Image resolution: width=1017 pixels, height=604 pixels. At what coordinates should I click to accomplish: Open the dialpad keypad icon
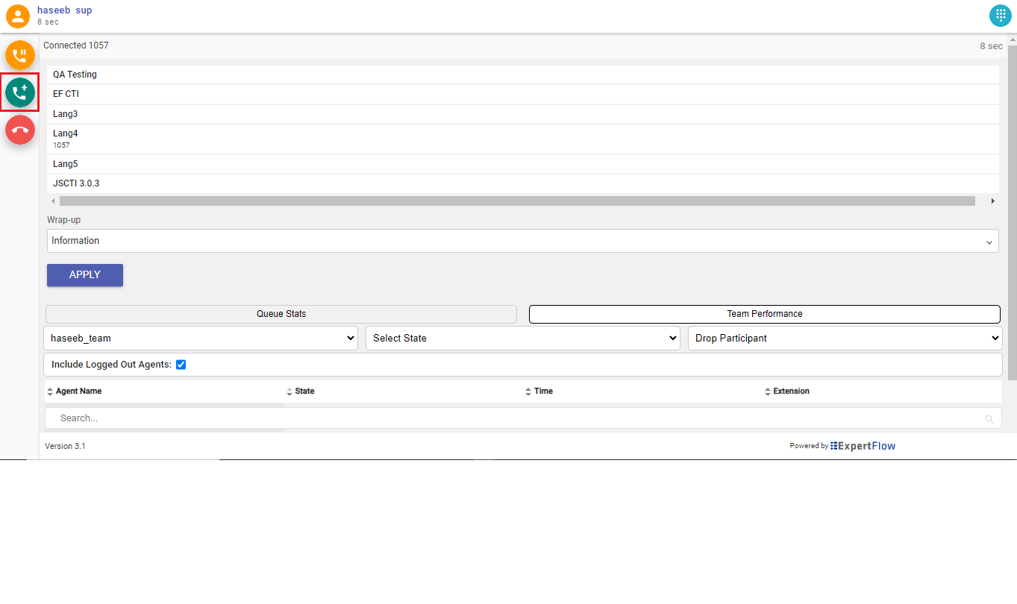click(1000, 15)
